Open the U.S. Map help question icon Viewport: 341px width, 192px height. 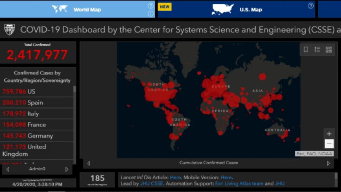pyautogui.click(x=311, y=6)
